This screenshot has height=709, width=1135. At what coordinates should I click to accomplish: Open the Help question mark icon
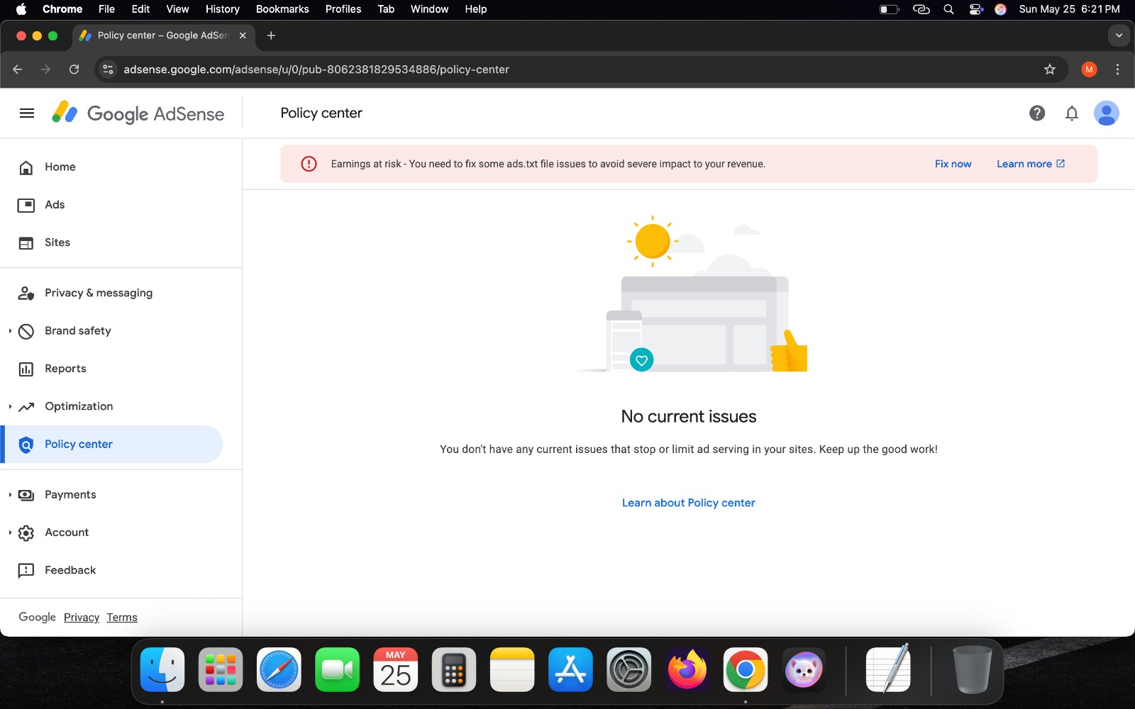point(1037,113)
